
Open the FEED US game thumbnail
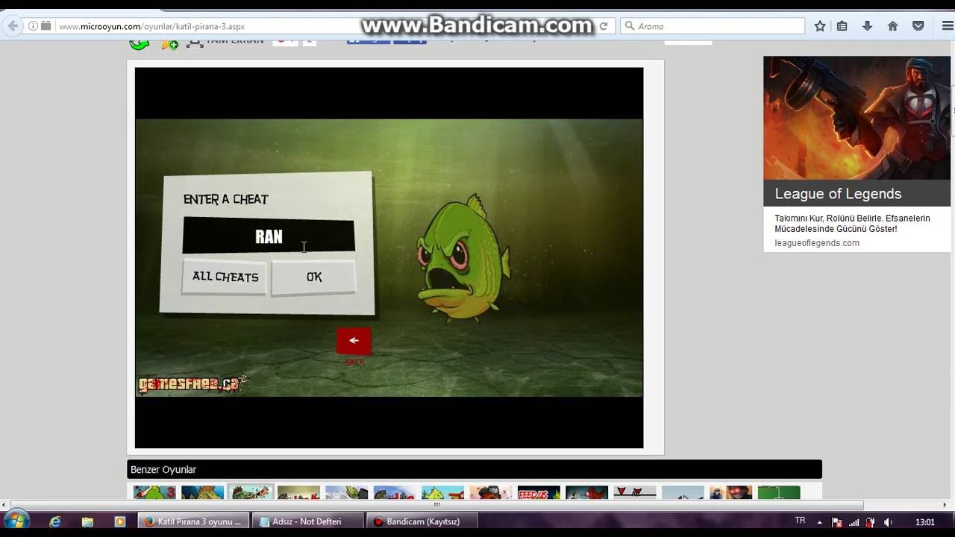click(539, 492)
